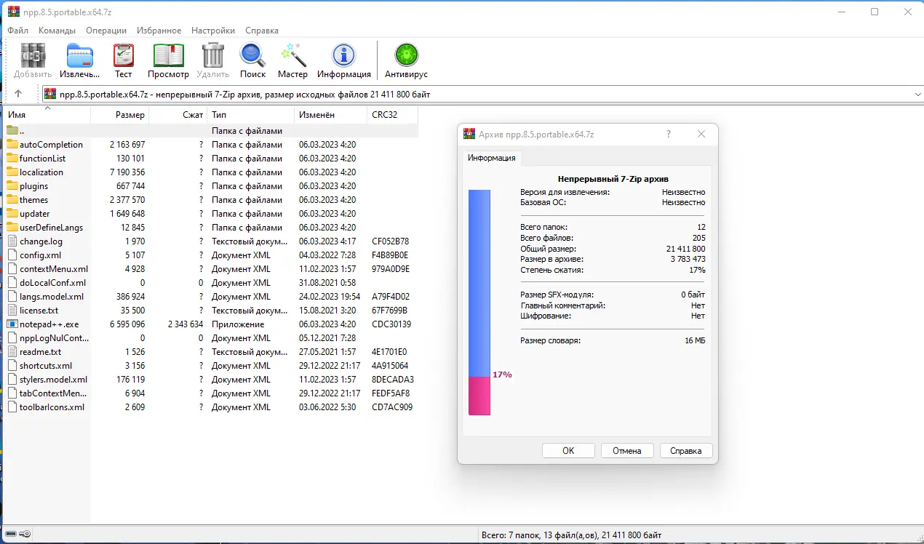Click the Удалить (Delete) trash icon
Screen dimensions: 924x544
pos(213,56)
